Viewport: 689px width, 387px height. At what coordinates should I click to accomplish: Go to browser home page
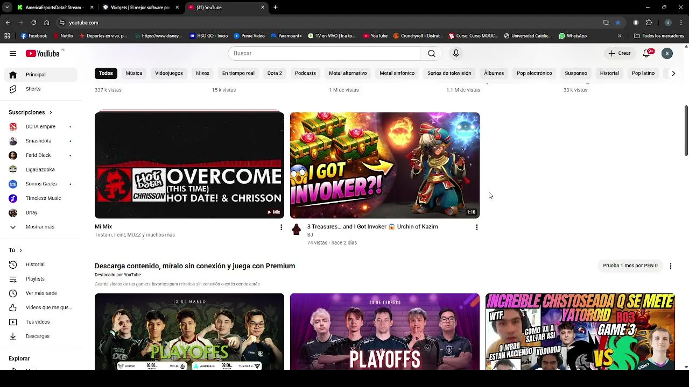click(x=46, y=23)
